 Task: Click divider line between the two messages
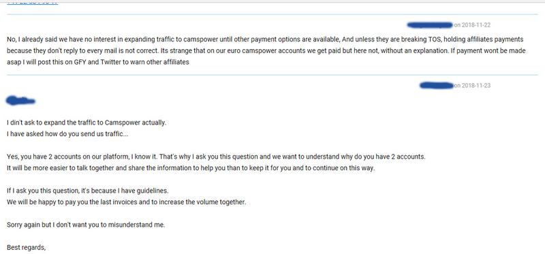tap(272, 75)
